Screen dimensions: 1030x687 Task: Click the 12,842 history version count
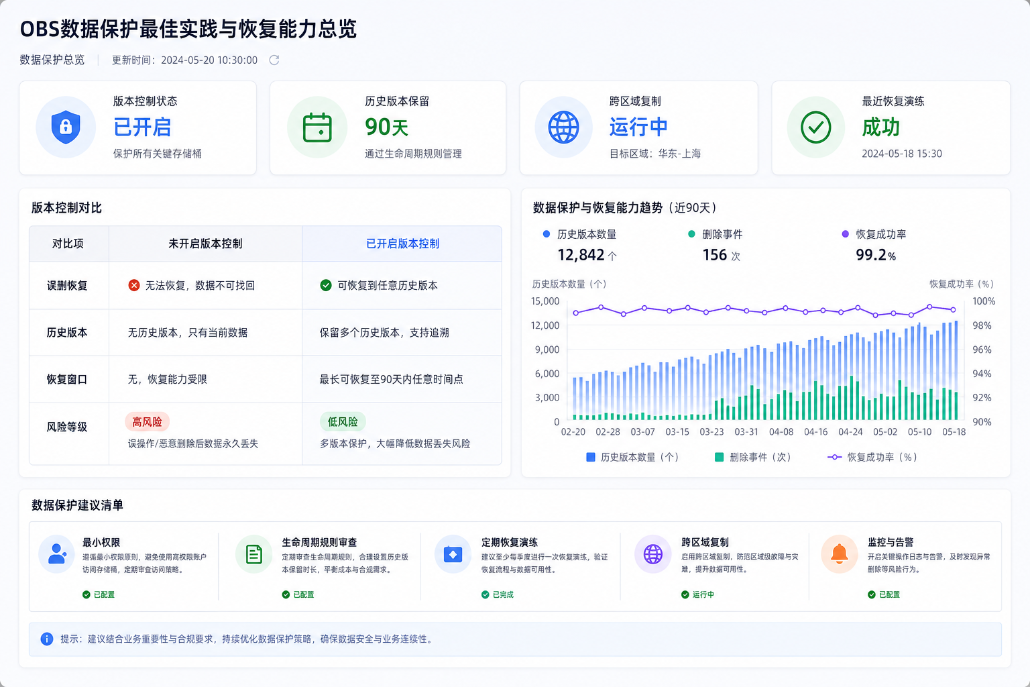coord(581,255)
